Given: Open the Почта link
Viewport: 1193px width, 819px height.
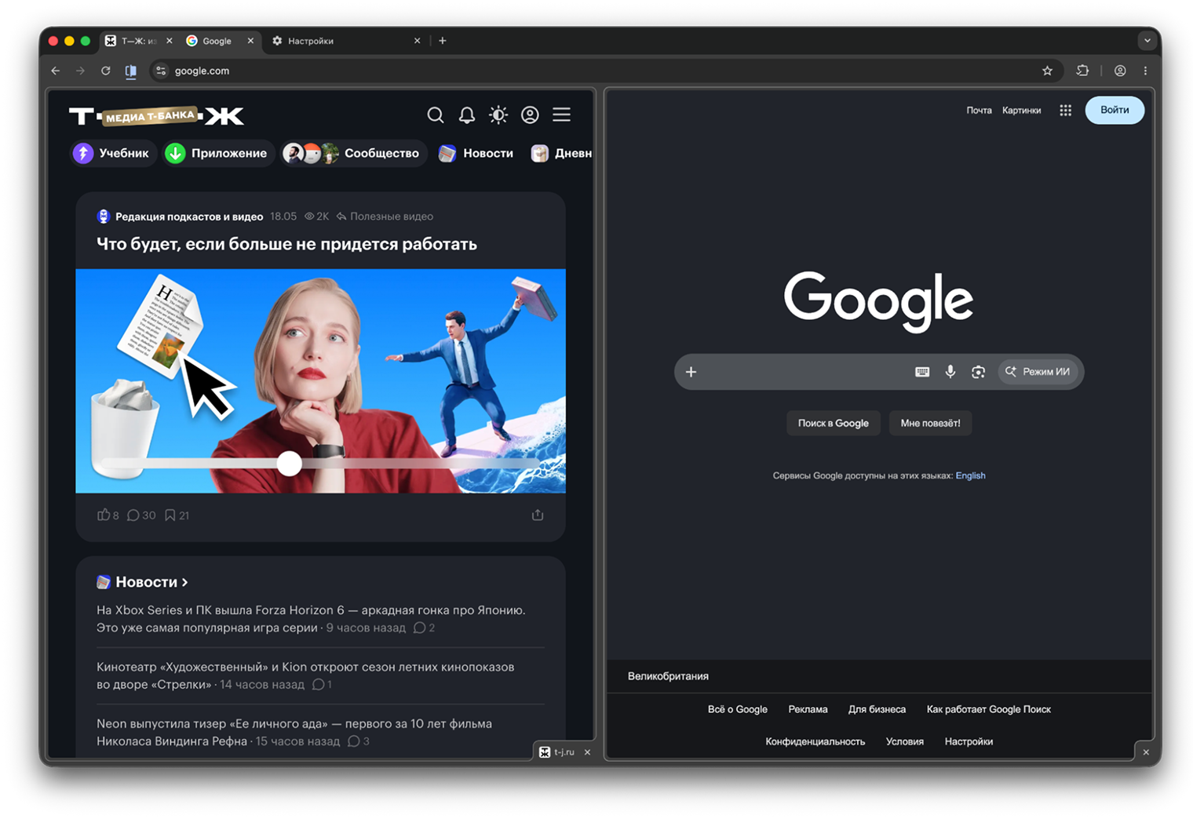Looking at the screenshot, I should click(x=979, y=111).
